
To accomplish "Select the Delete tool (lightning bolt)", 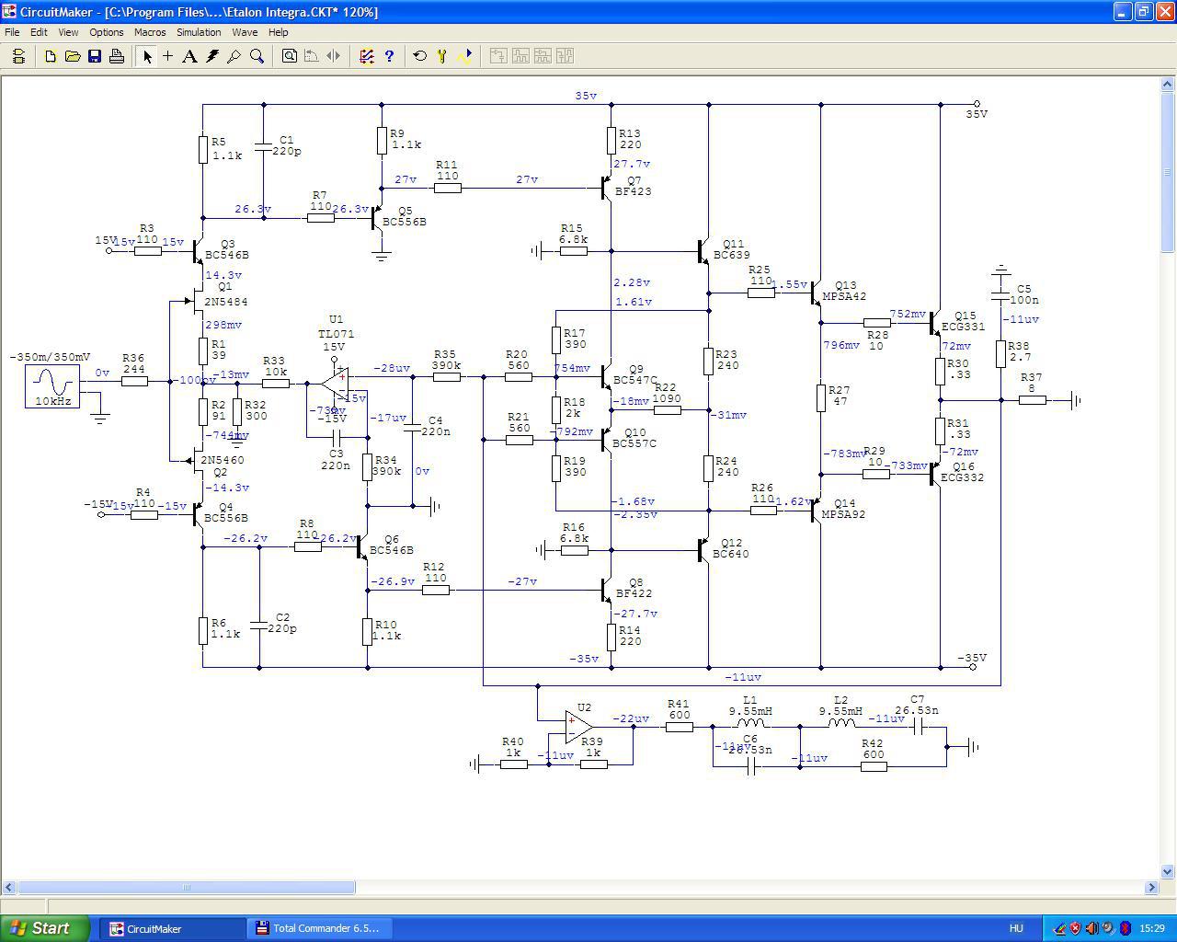I will coord(212,56).
